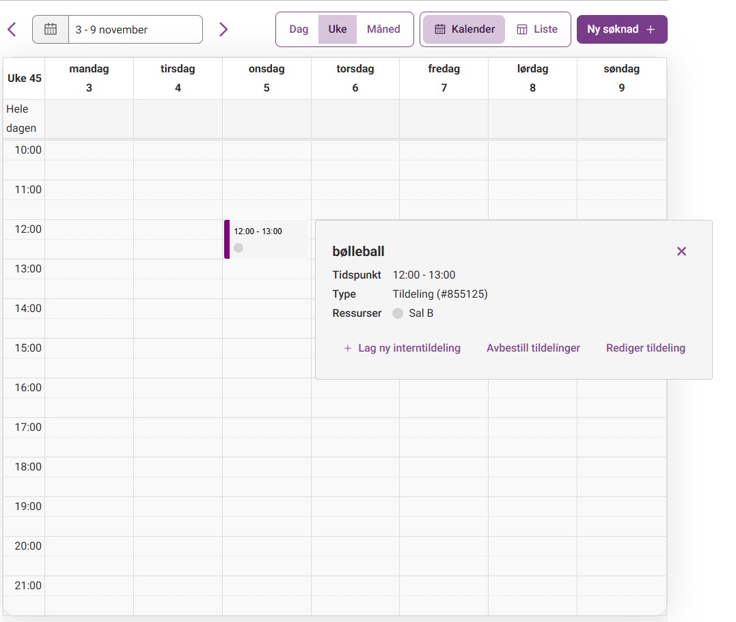Open the Kalender tab
The image size is (736, 622).
pyautogui.click(x=465, y=29)
